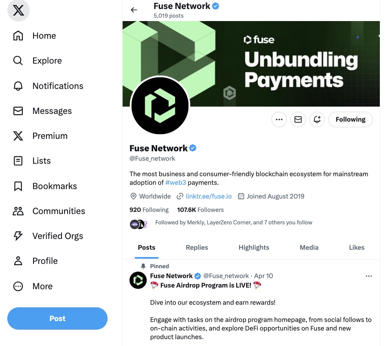Open Notifications bell icon
Screen dimensions: 385x346
coord(18,86)
